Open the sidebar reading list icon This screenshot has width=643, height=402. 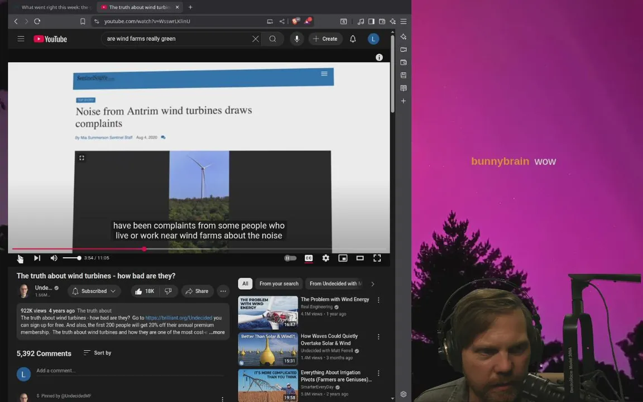(404, 88)
